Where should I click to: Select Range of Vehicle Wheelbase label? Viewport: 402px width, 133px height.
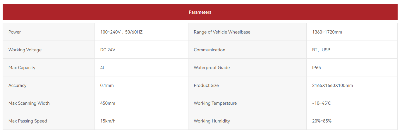pos(222,32)
